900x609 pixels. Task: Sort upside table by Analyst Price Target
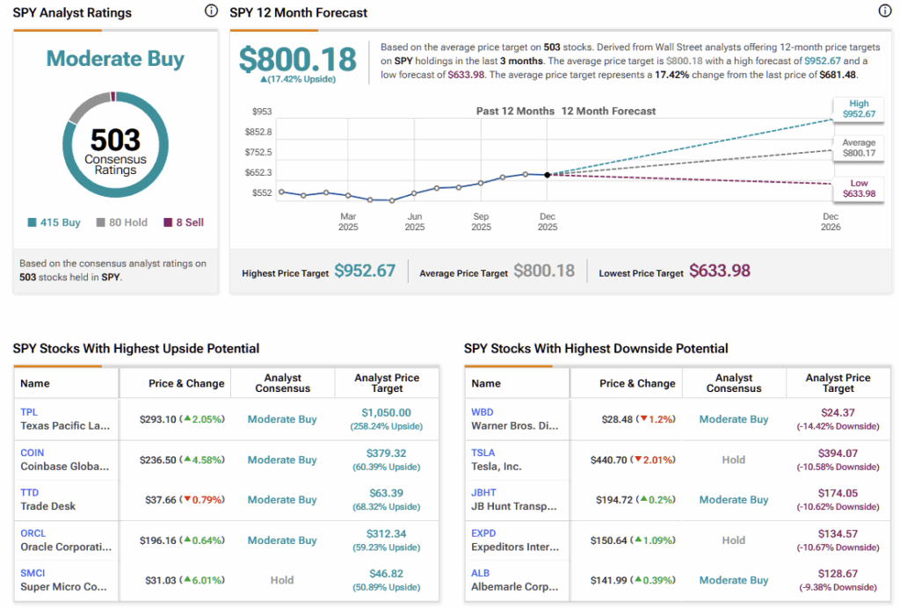coord(387,383)
